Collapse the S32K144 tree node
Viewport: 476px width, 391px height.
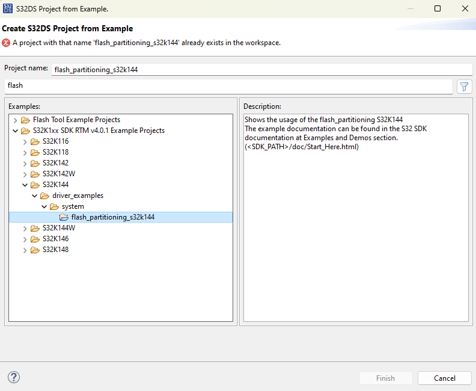coord(25,185)
